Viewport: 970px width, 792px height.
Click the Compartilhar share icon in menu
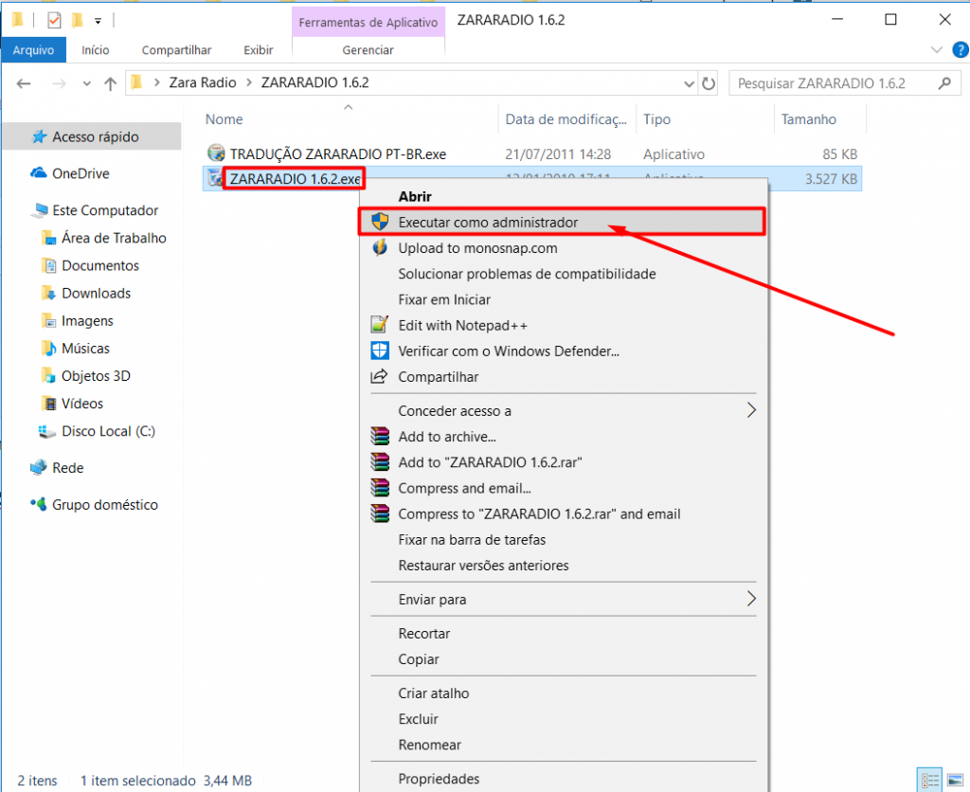[x=380, y=377]
